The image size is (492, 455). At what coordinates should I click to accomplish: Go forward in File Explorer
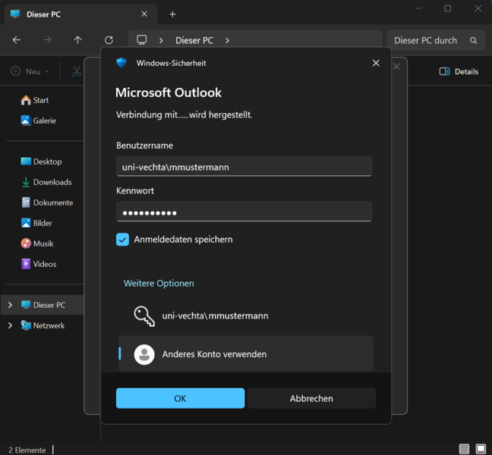coord(47,40)
